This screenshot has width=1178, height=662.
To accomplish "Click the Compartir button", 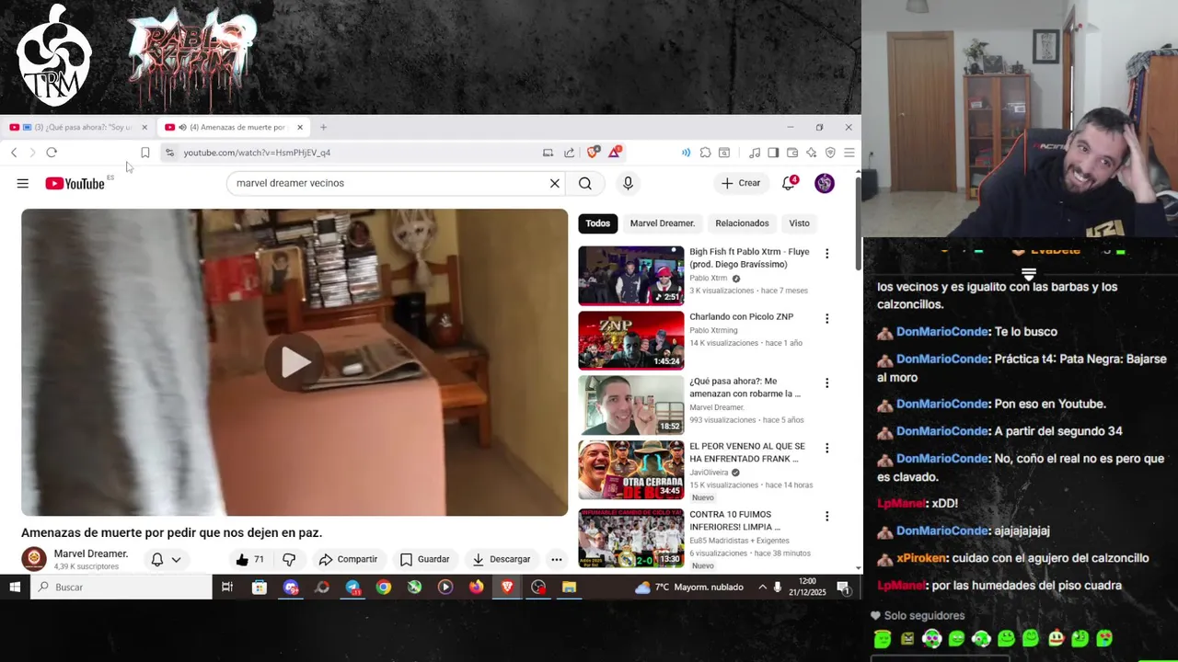I will pos(348,559).
